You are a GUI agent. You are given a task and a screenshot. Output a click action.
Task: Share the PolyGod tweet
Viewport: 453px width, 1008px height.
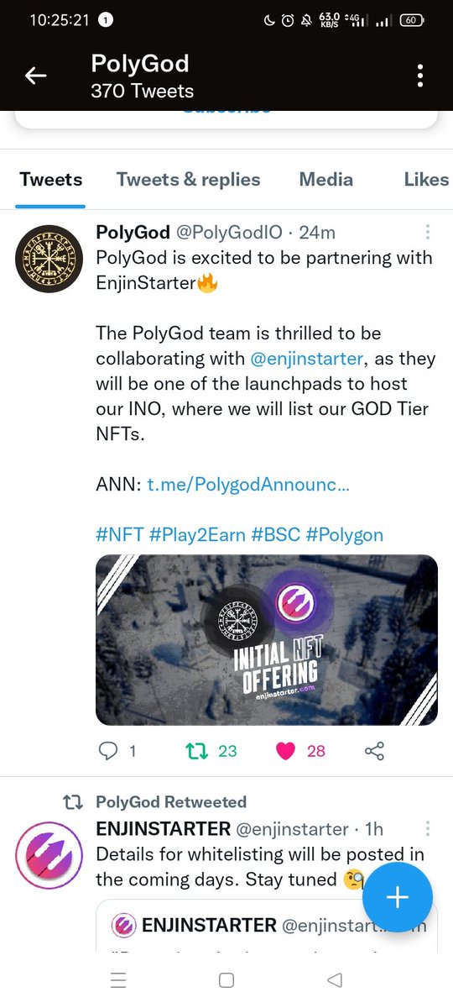[x=375, y=751]
